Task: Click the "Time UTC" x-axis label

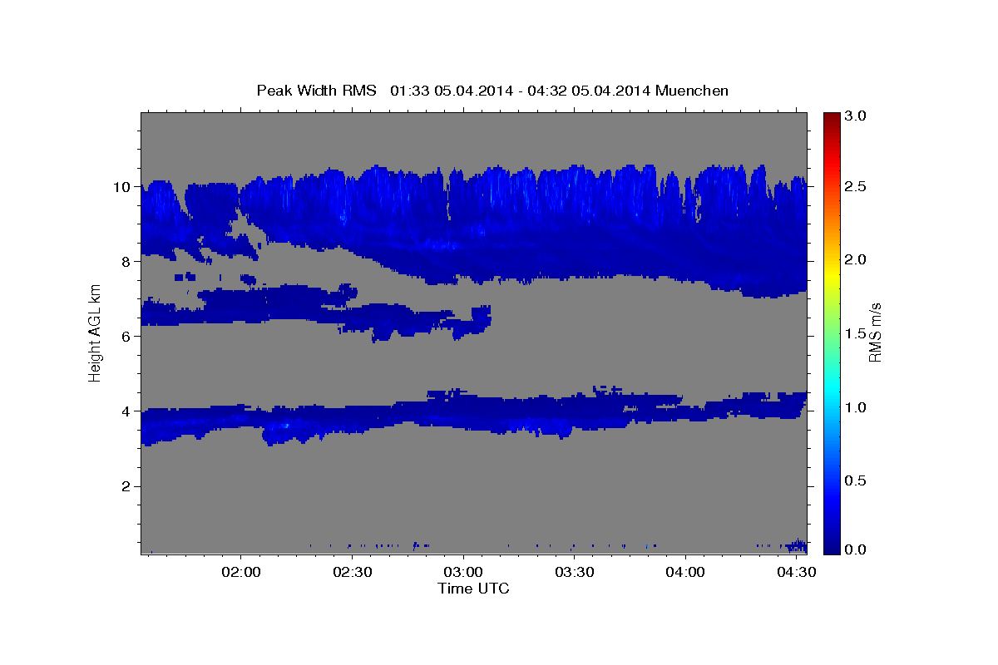Action: [473, 589]
